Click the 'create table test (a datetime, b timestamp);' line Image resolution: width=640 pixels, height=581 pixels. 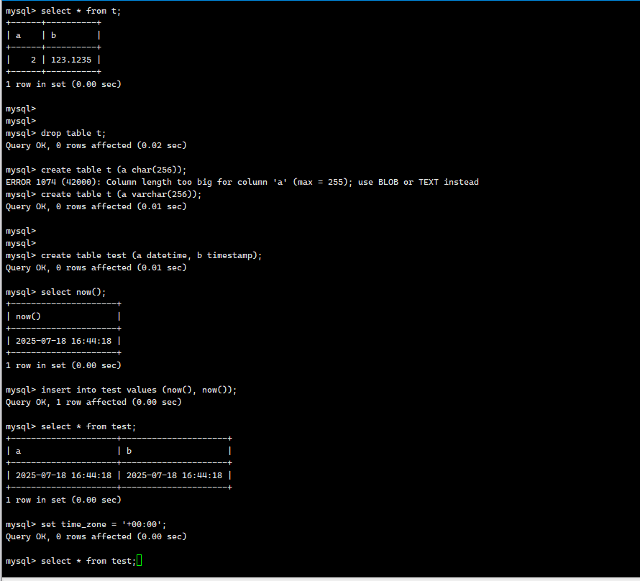tap(152, 255)
